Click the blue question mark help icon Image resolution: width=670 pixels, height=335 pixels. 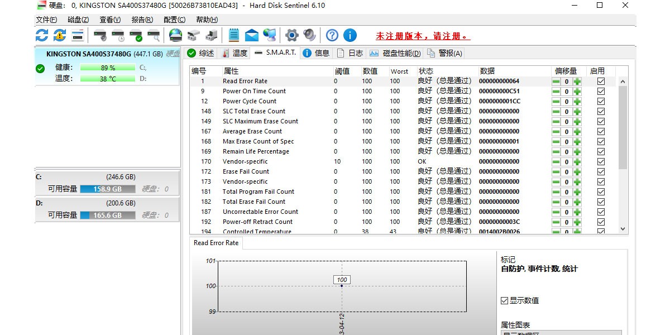(332, 36)
